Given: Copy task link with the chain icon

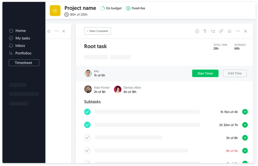Looking at the screenshot, I should (x=221, y=31).
